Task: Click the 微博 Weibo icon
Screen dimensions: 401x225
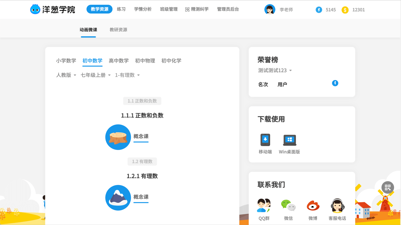Action: (x=313, y=205)
